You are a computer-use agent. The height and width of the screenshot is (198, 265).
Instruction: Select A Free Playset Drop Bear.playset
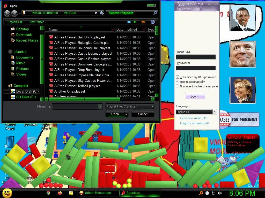point(79,70)
